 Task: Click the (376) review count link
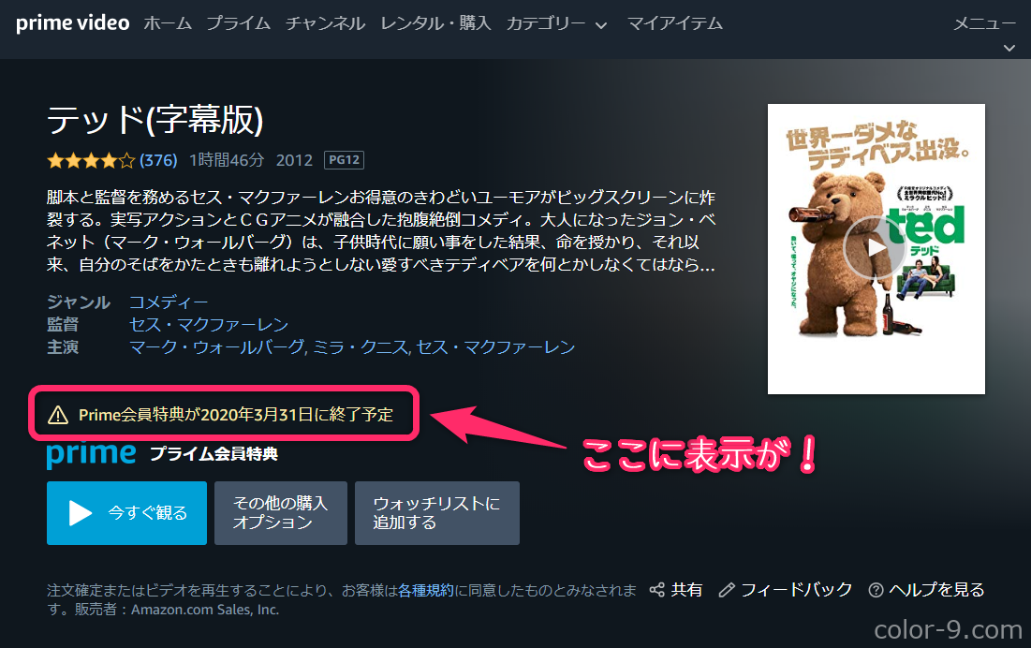158,160
